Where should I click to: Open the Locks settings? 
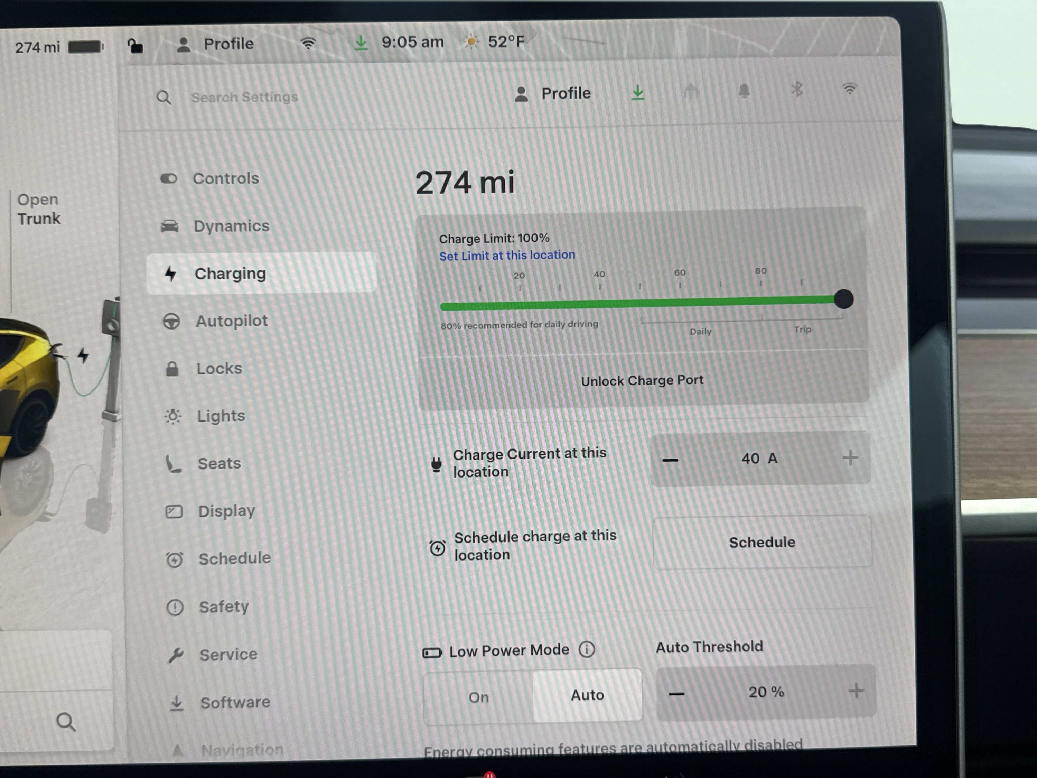click(x=204, y=369)
